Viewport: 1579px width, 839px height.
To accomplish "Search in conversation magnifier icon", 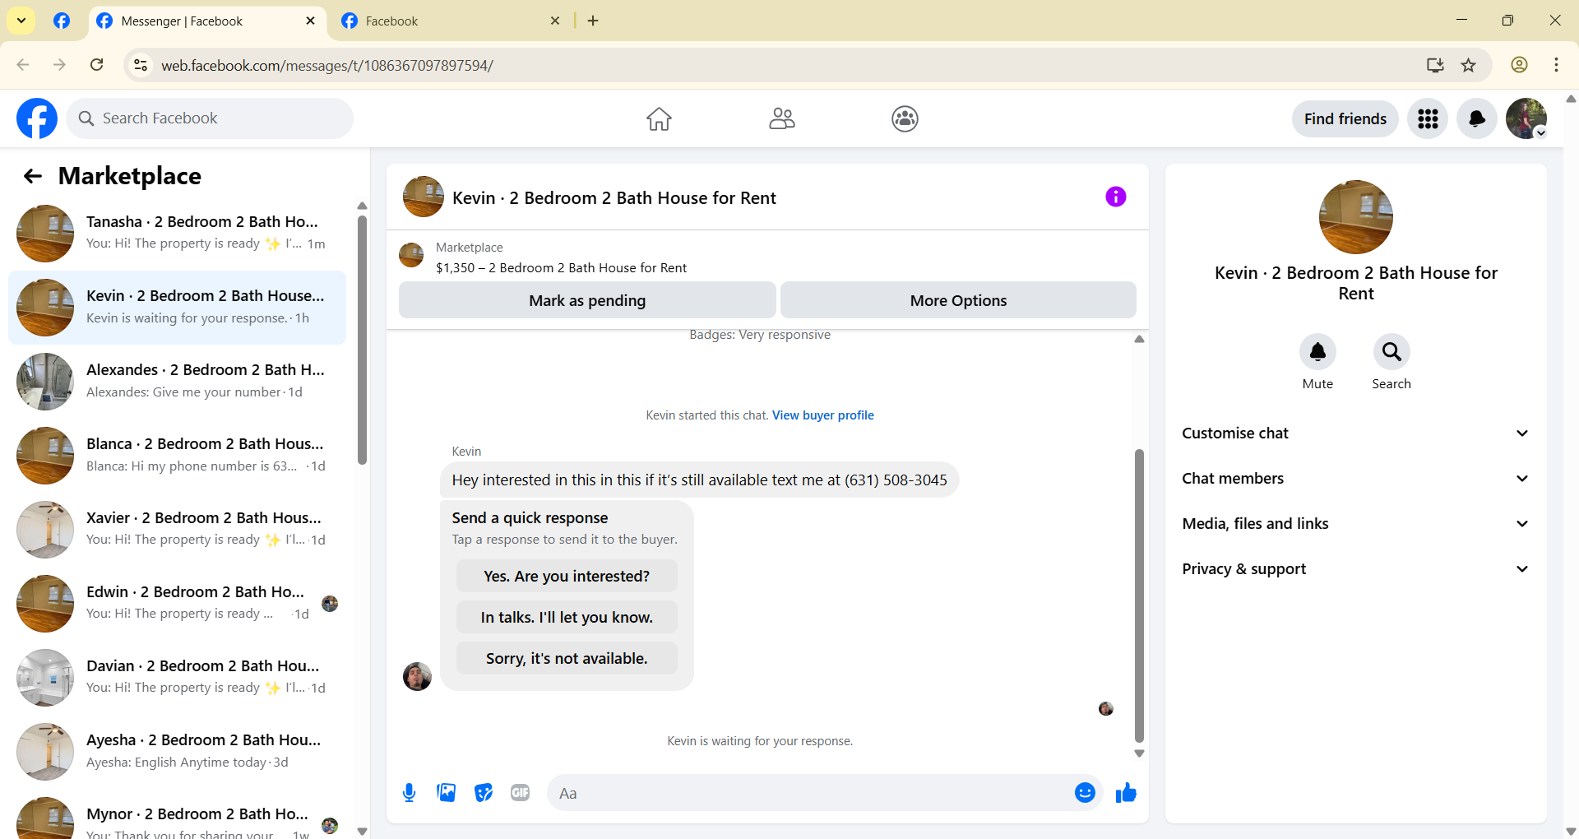I will (x=1391, y=352).
